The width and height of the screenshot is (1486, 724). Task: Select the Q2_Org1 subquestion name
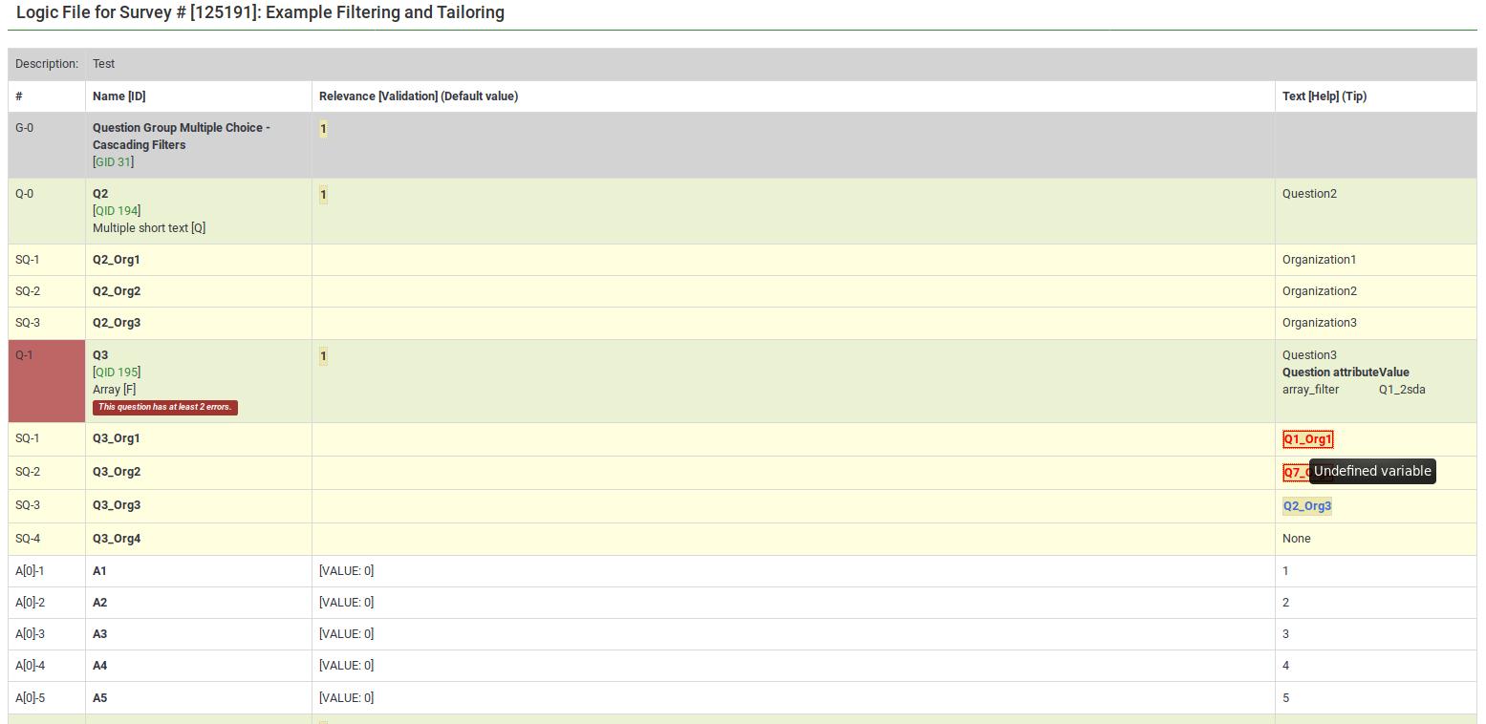coord(117,260)
